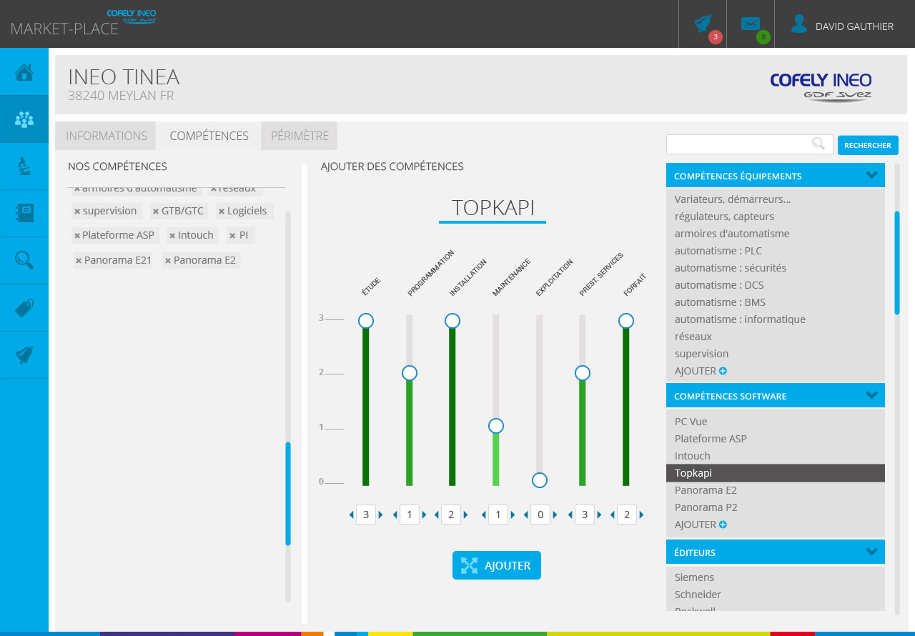Collapse the Éditeurs section
Viewport: 915px width, 636px height.
[x=871, y=552]
